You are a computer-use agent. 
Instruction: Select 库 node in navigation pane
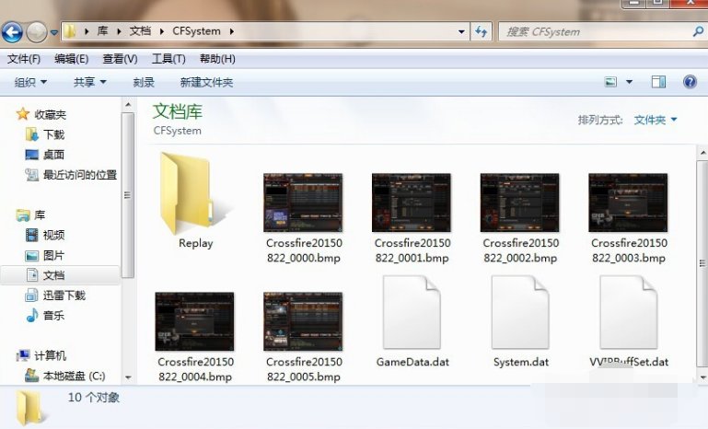click(40, 214)
